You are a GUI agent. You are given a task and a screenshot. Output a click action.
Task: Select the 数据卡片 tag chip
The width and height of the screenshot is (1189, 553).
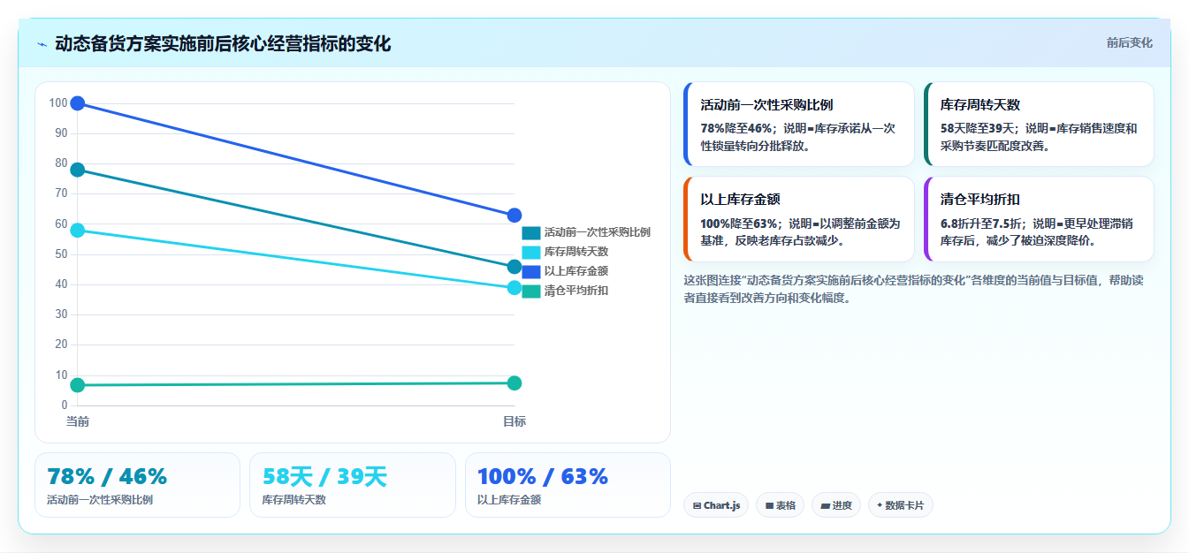coord(900,505)
